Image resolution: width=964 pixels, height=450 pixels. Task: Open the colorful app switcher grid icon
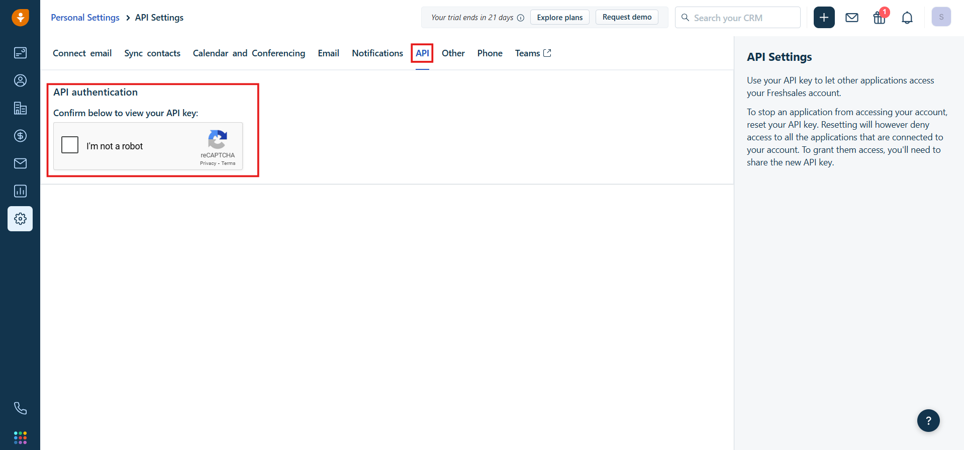tap(20, 437)
